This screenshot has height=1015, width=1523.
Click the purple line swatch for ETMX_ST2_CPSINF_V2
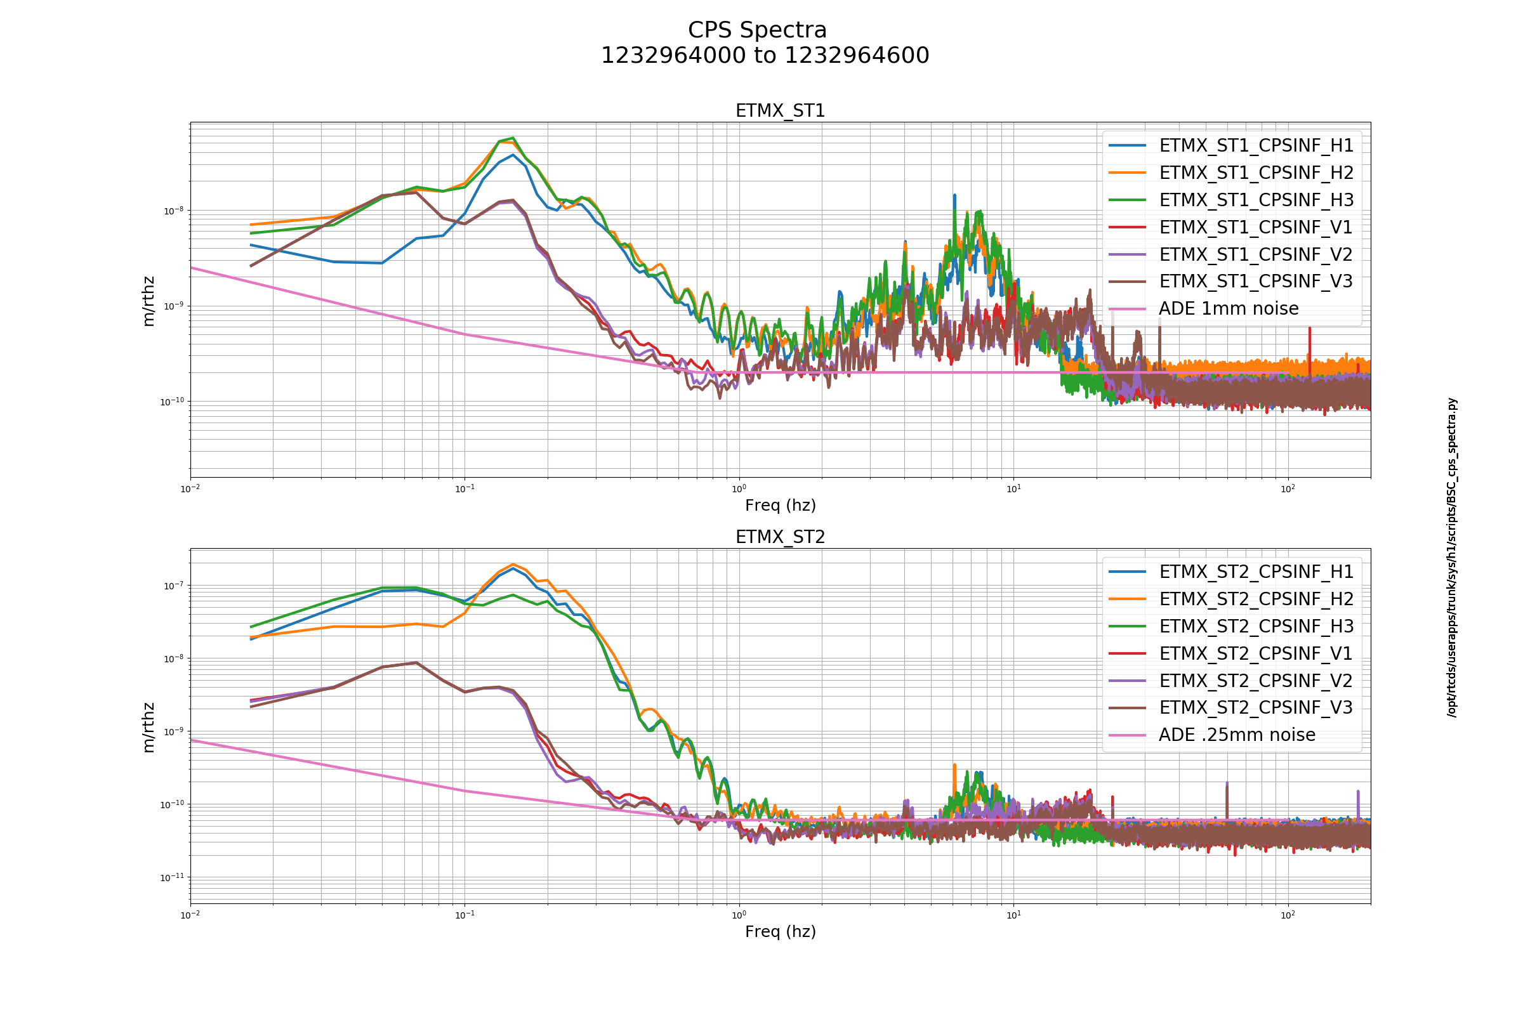(x=1128, y=681)
